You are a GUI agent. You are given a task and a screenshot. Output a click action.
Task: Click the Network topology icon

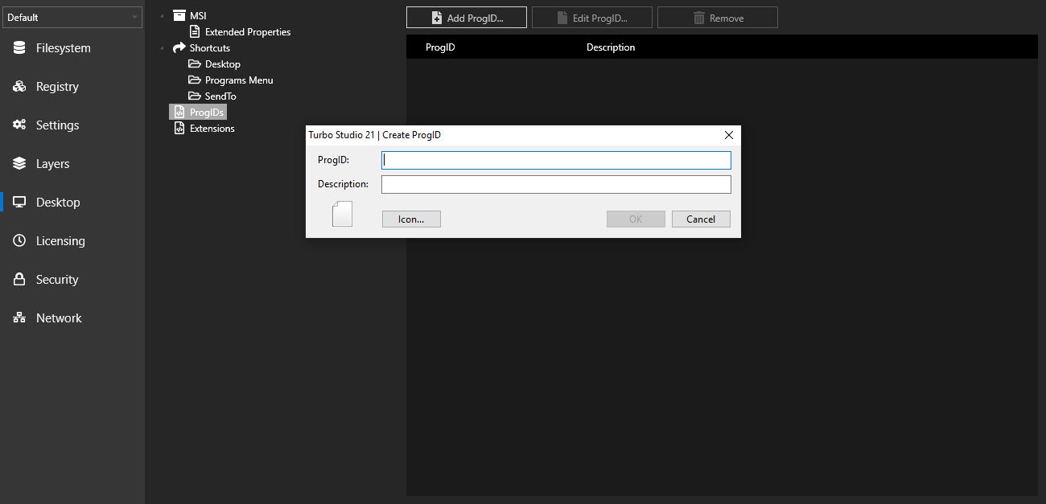pyautogui.click(x=19, y=318)
